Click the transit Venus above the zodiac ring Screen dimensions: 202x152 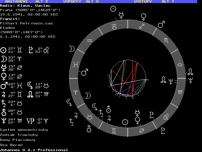[x=144, y=17]
